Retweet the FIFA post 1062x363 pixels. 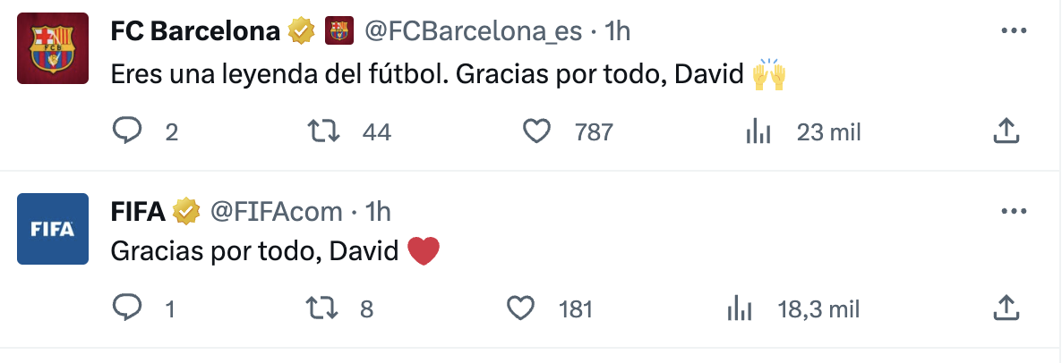point(323,309)
